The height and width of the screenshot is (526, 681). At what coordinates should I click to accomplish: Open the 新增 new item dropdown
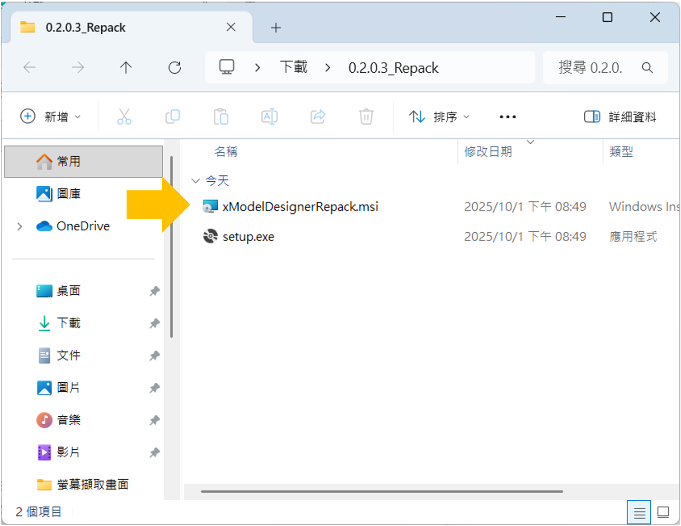[51, 117]
